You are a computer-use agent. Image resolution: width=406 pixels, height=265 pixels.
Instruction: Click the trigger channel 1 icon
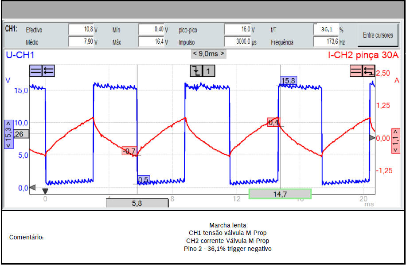(x=209, y=71)
